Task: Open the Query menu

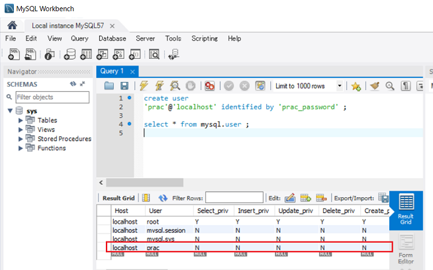Action: pos(79,38)
